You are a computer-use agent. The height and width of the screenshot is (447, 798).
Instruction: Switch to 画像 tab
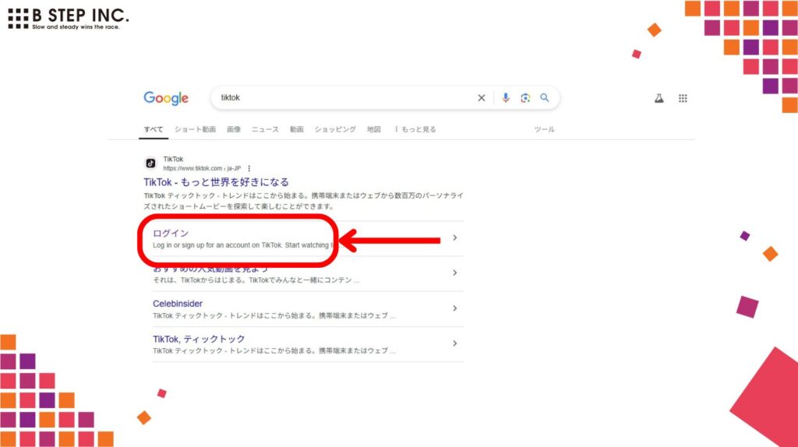tap(234, 129)
